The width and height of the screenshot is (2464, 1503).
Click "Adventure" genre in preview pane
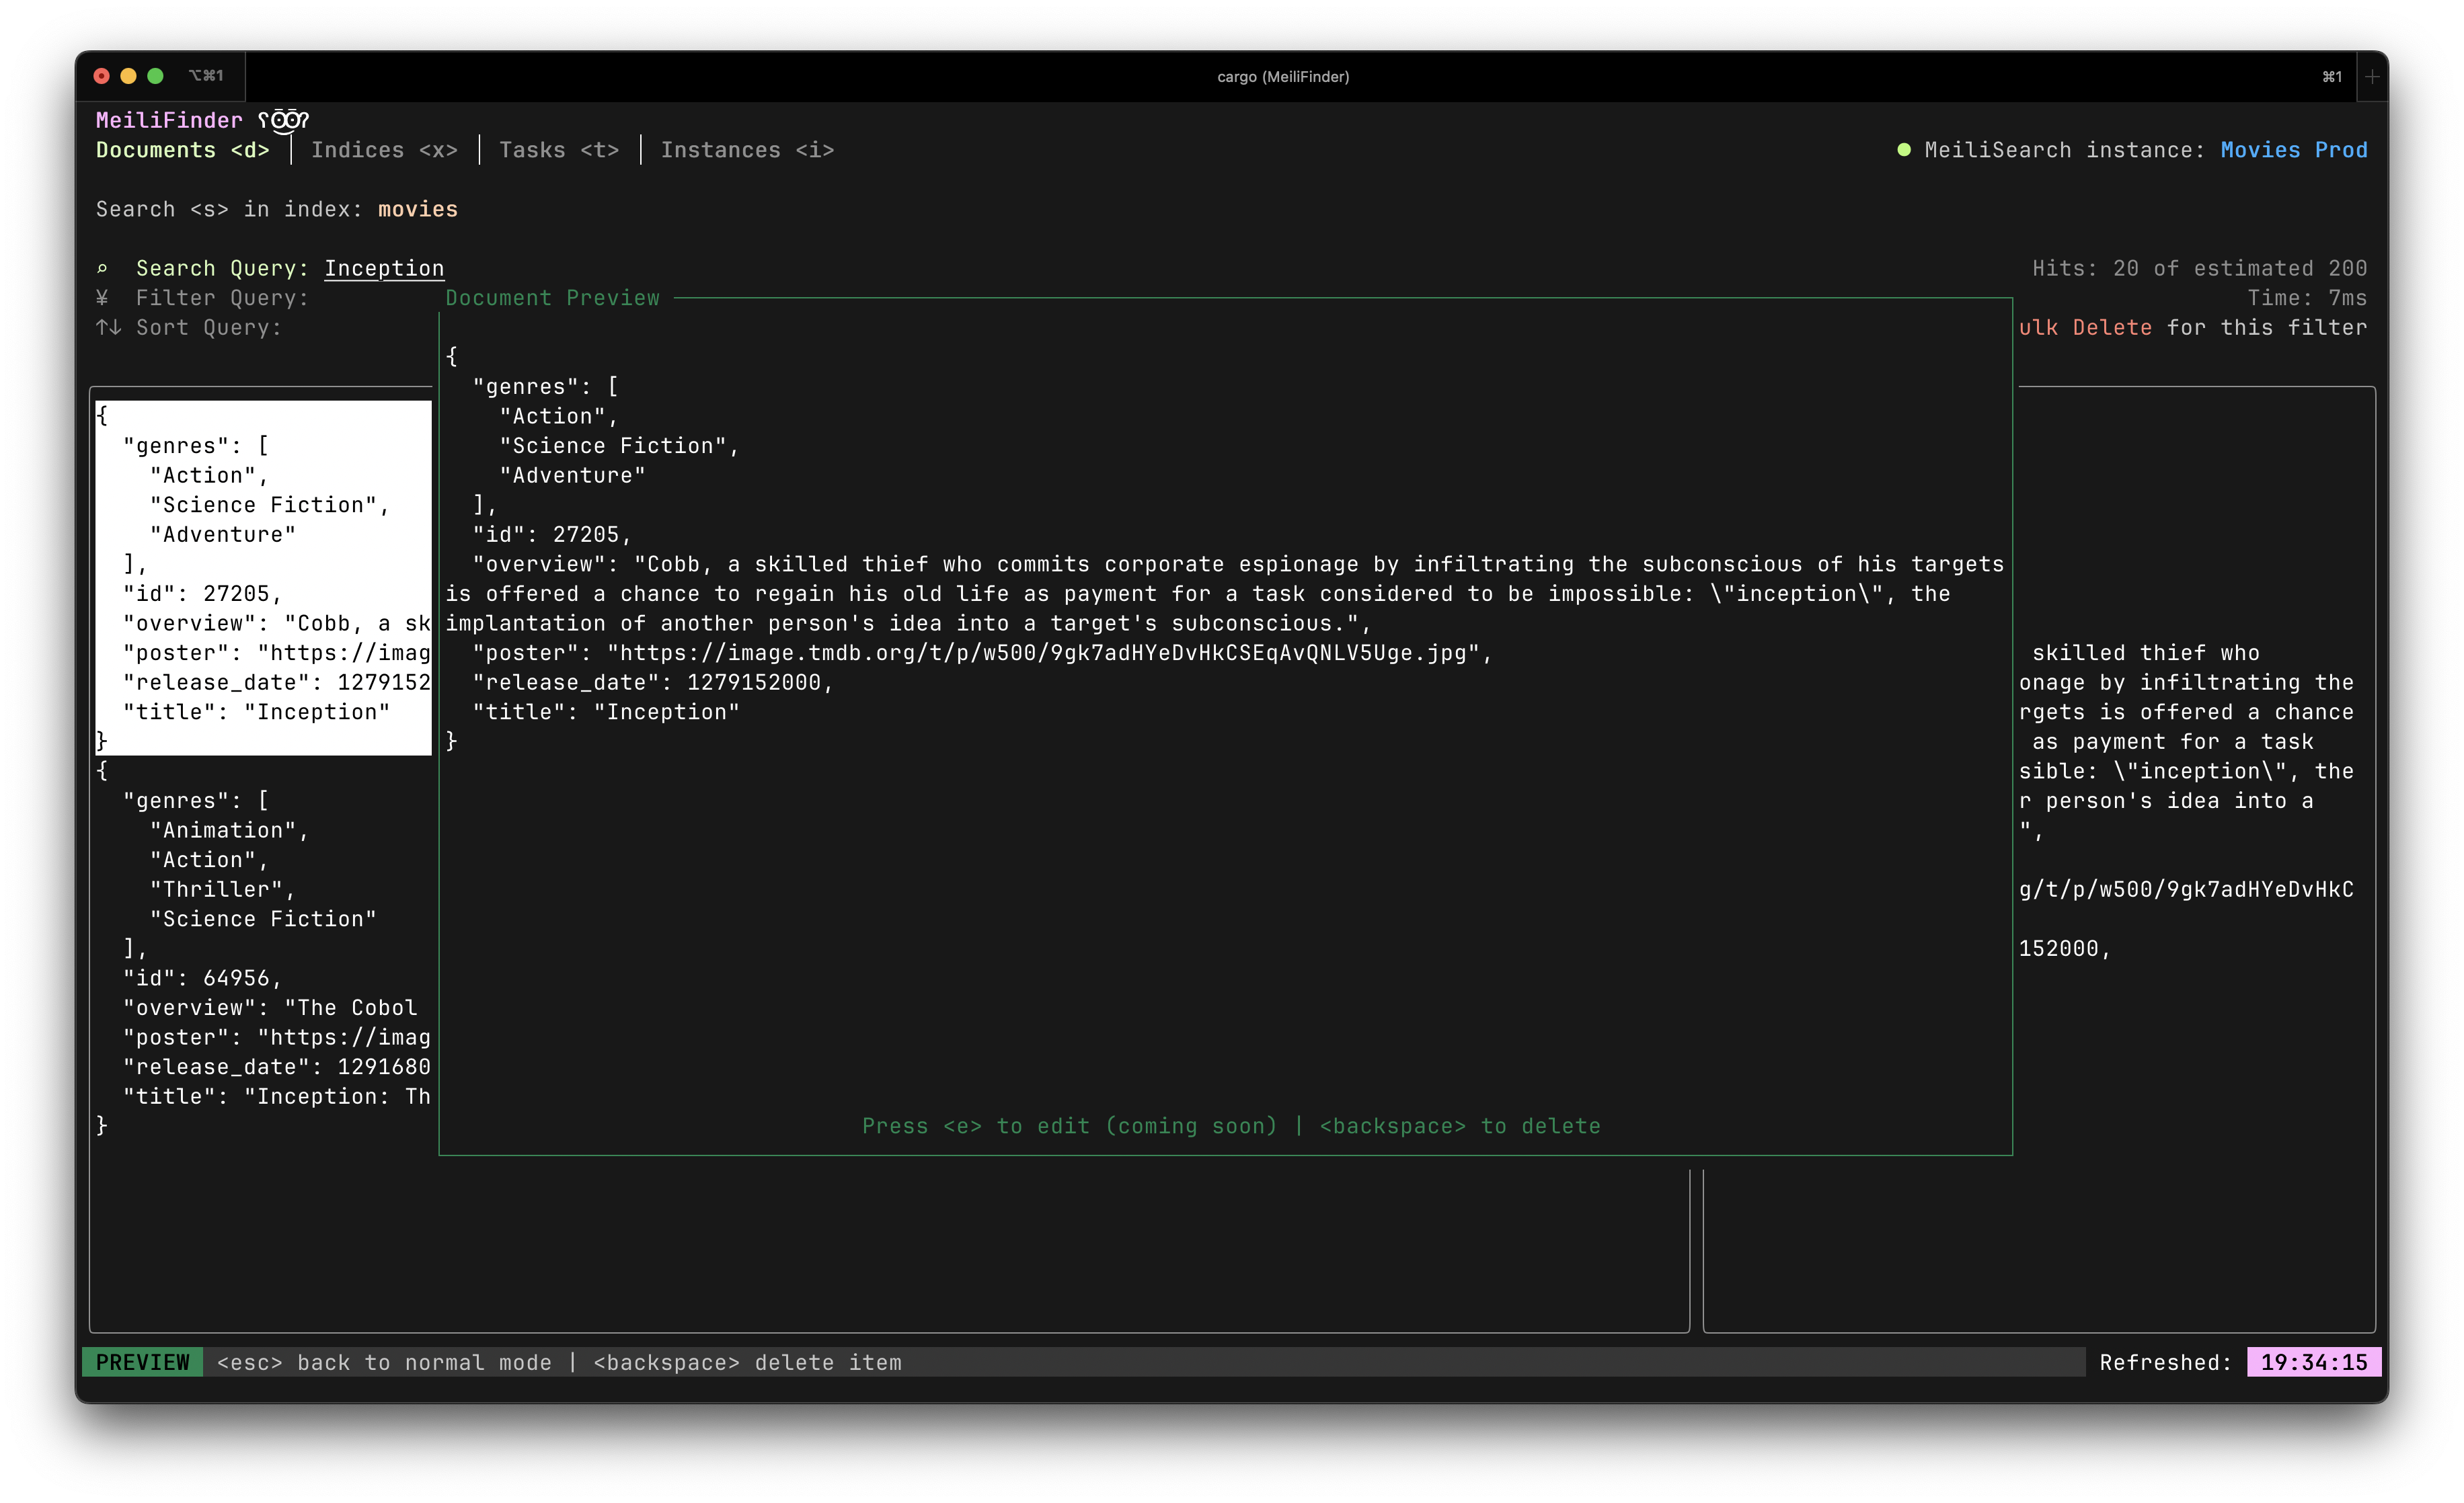tap(572, 476)
